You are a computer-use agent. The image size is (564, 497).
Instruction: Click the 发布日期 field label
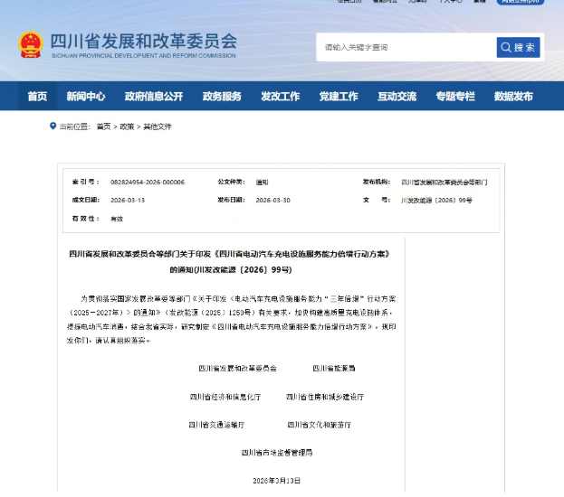(x=231, y=200)
